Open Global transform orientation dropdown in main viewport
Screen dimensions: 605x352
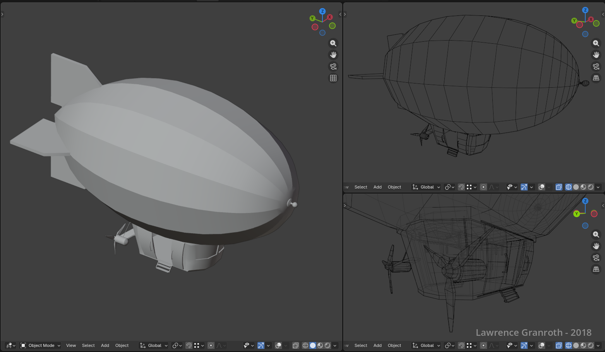pos(154,345)
